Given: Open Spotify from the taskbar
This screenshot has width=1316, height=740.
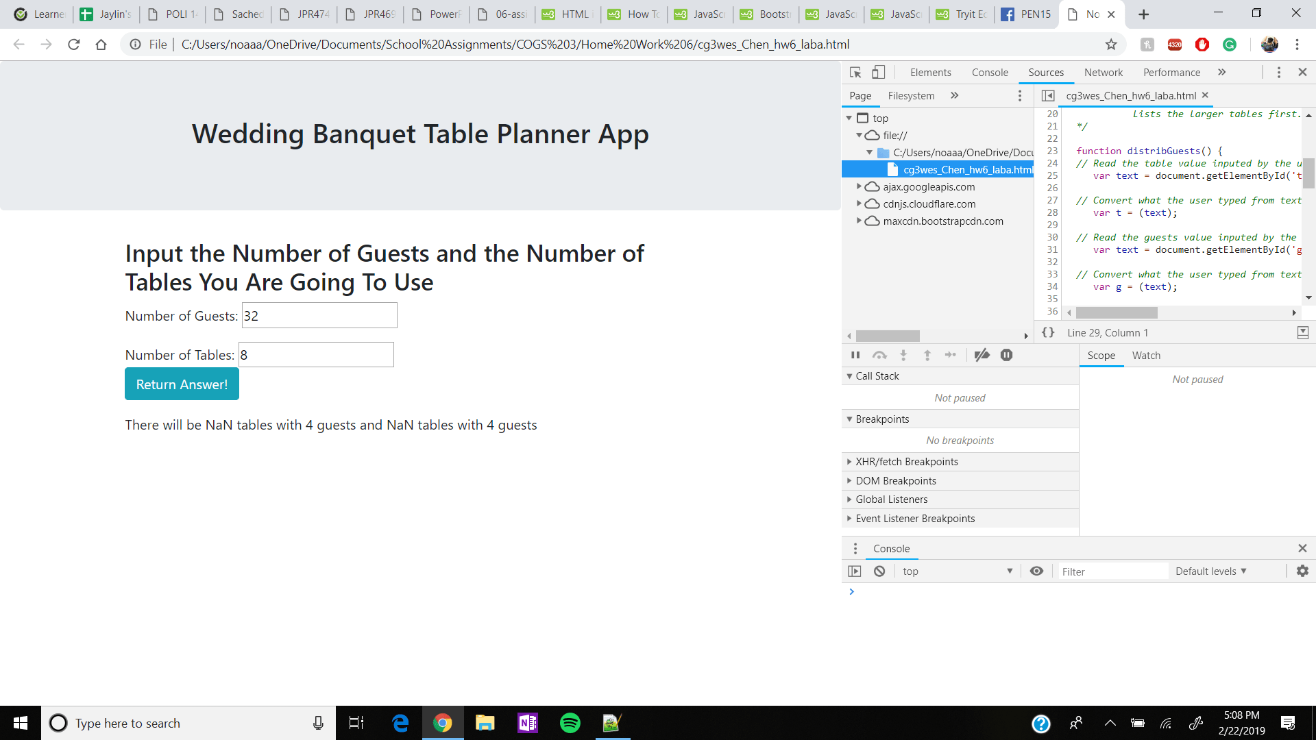Looking at the screenshot, I should tap(570, 723).
